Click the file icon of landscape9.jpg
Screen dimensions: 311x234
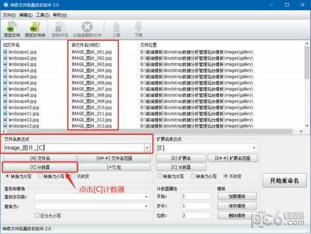5,101
